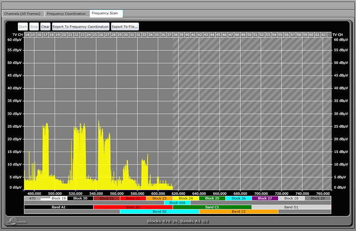This screenshot has width=356, height=231.
Task: Select the purple Block 27 swatch
Action: (x=265, y=198)
